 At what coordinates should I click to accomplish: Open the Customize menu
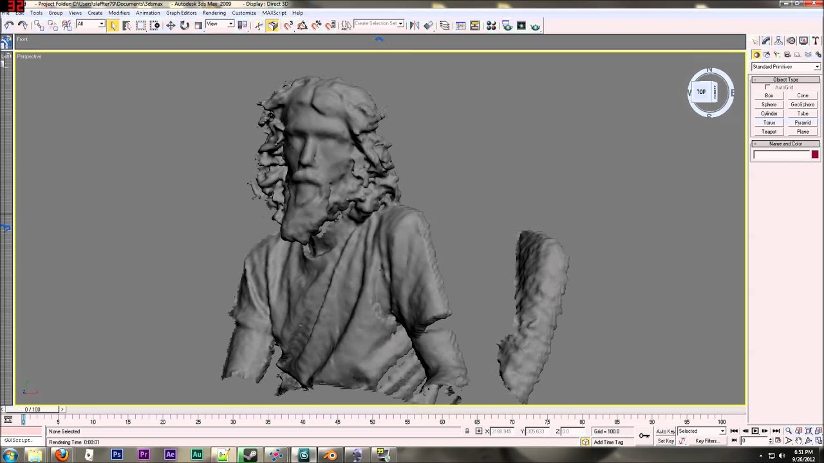(x=244, y=13)
